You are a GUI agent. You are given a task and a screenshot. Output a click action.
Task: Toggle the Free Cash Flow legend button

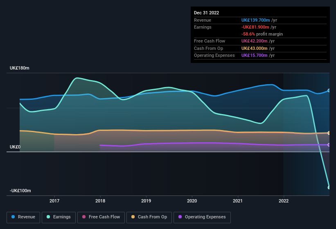coord(101,217)
